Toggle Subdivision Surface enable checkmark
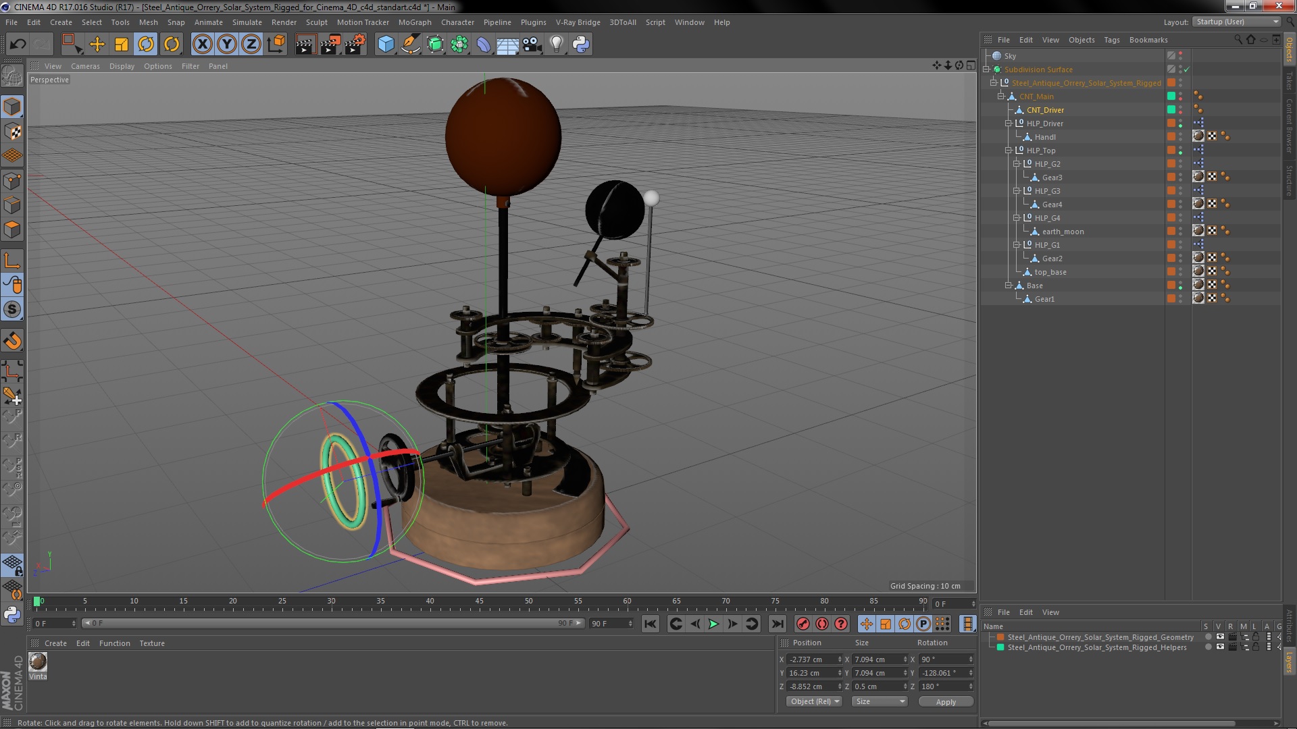This screenshot has width=1297, height=729. (1187, 70)
